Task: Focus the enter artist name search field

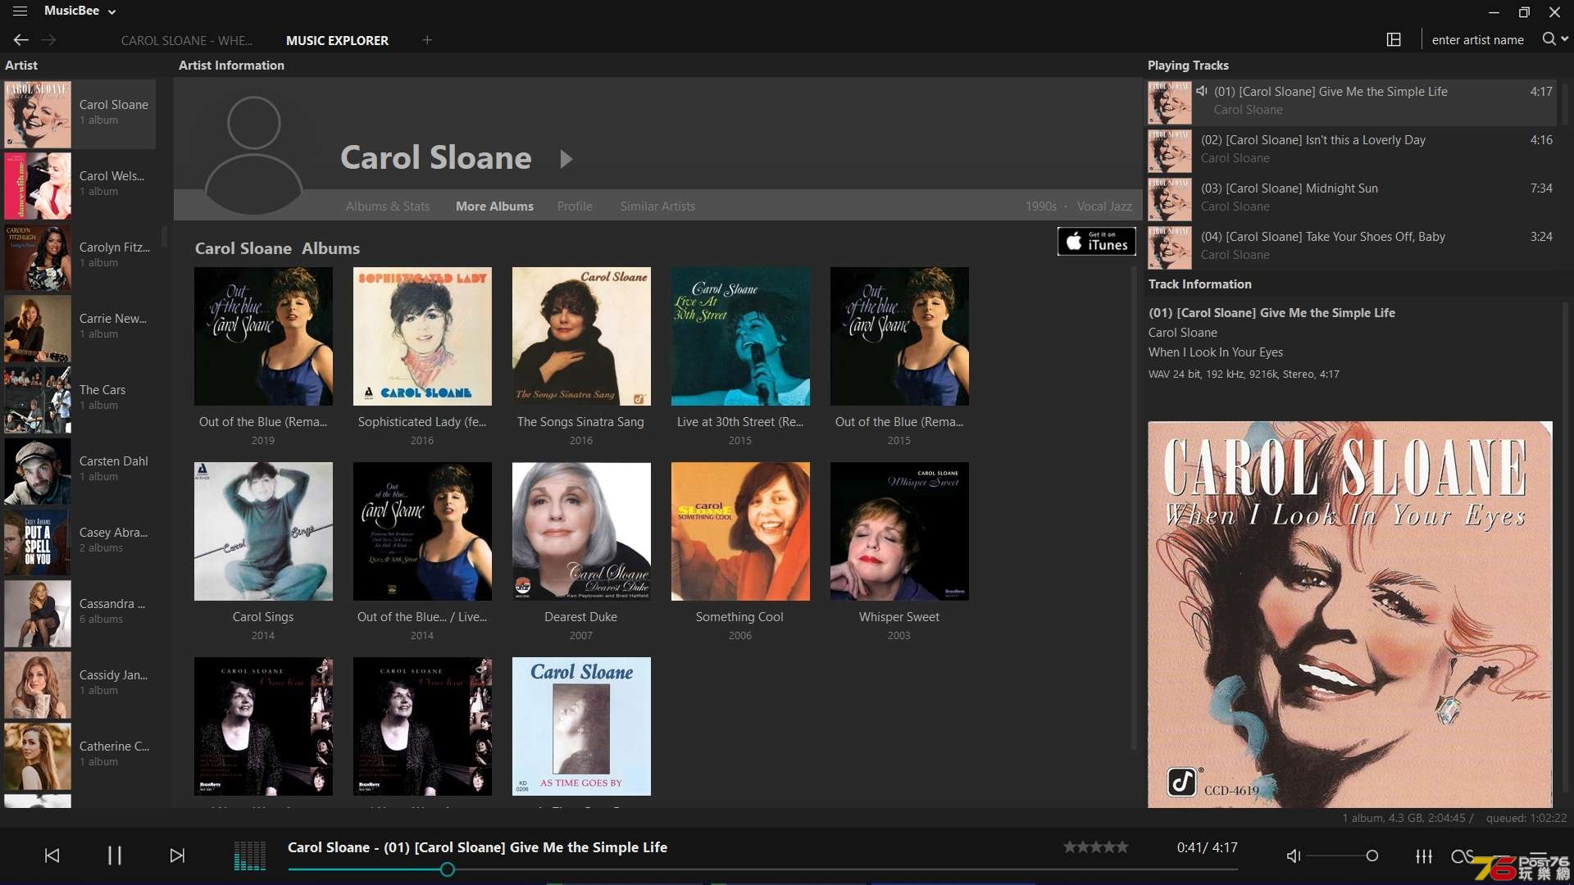Action: click(x=1478, y=39)
